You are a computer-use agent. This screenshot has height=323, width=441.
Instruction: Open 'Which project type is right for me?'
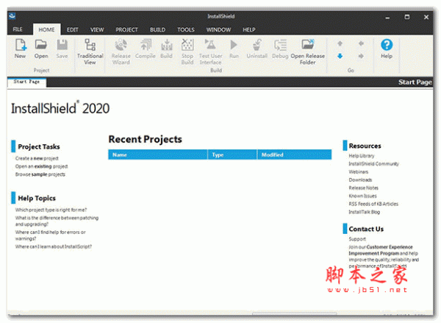(x=51, y=210)
